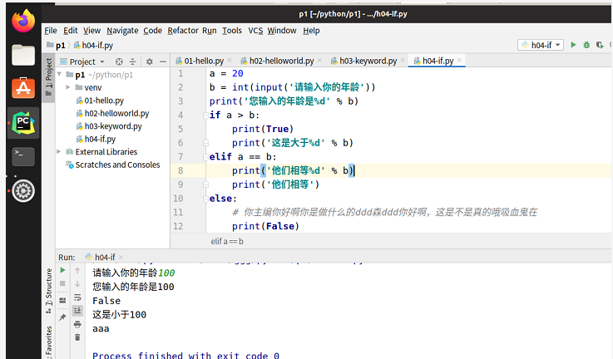
Task: Click the Debug bug icon in toolbar
Action: click(x=586, y=45)
